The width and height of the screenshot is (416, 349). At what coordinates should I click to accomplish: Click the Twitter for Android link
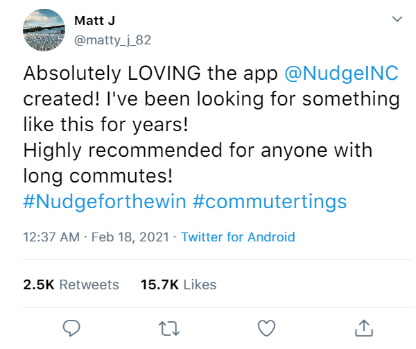click(238, 237)
